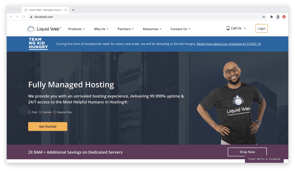Click the 99.999% uptime description paragraph
Screen dimensions: 295x171
click(106, 99)
